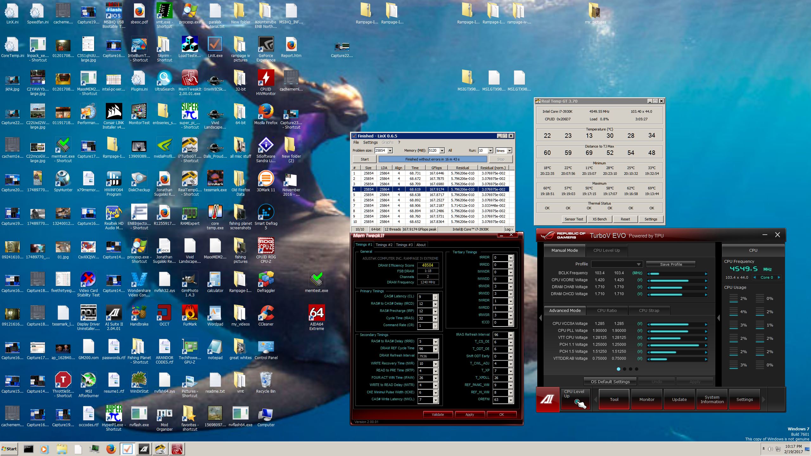Open Firefox from the taskbar
The height and width of the screenshot is (456, 811).
(x=111, y=449)
